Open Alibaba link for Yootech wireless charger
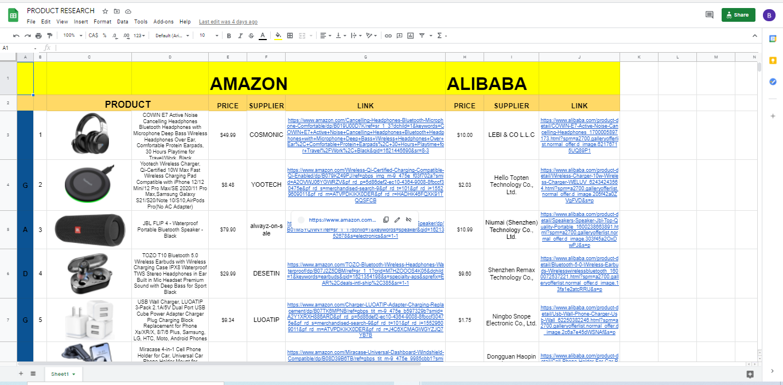This screenshot has width=783, height=385. (579, 186)
